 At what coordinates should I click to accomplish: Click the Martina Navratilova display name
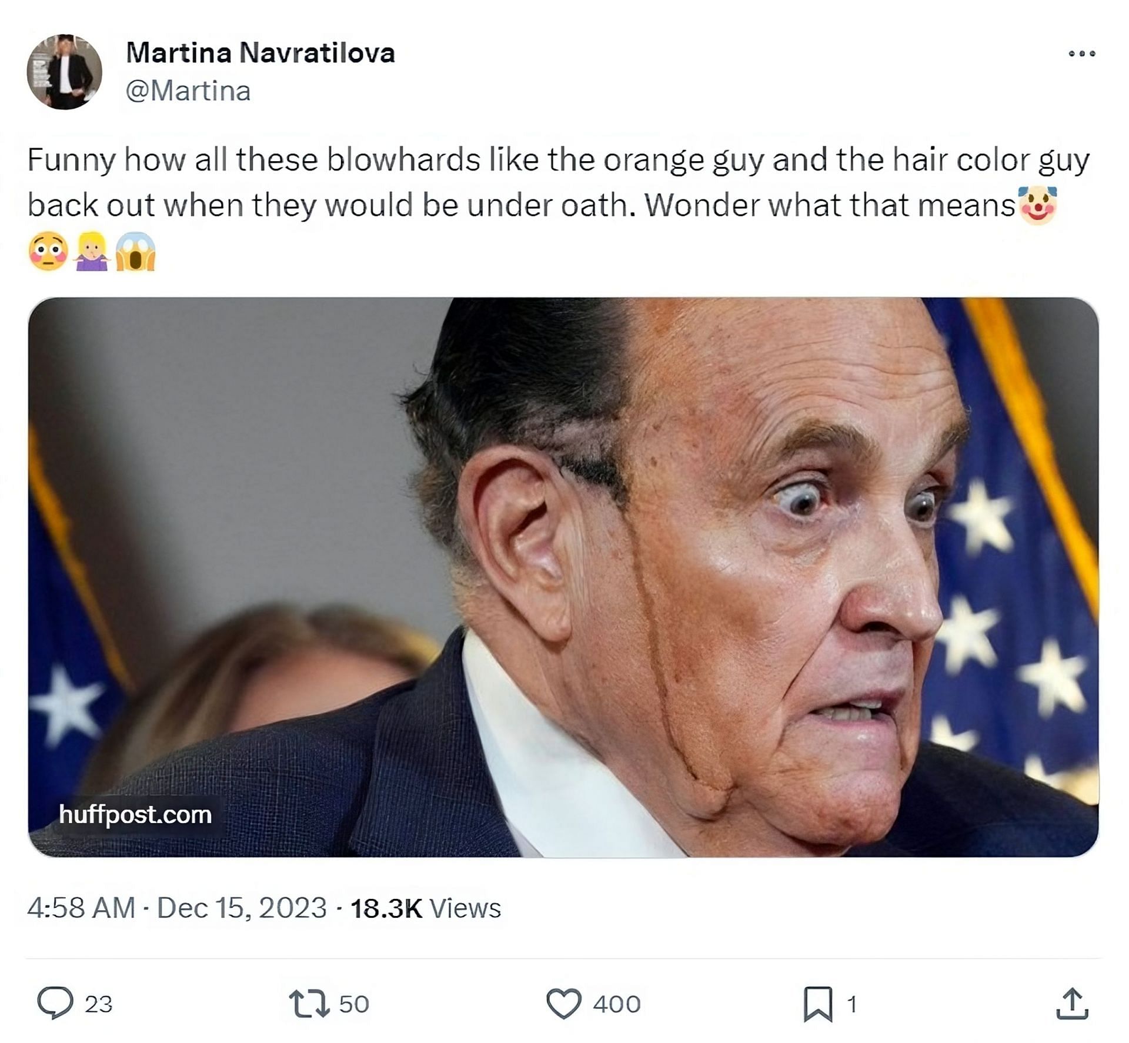coord(260,53)
